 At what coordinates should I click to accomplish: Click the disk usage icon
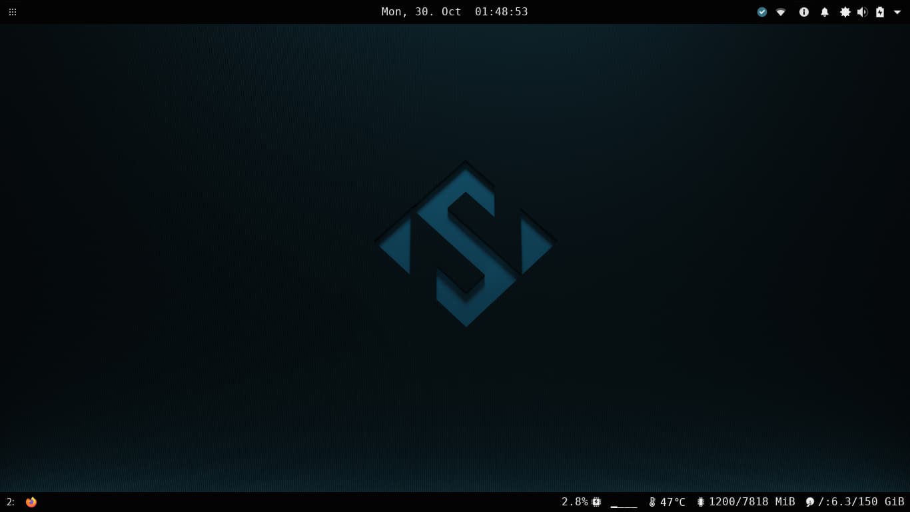point(810,502)
